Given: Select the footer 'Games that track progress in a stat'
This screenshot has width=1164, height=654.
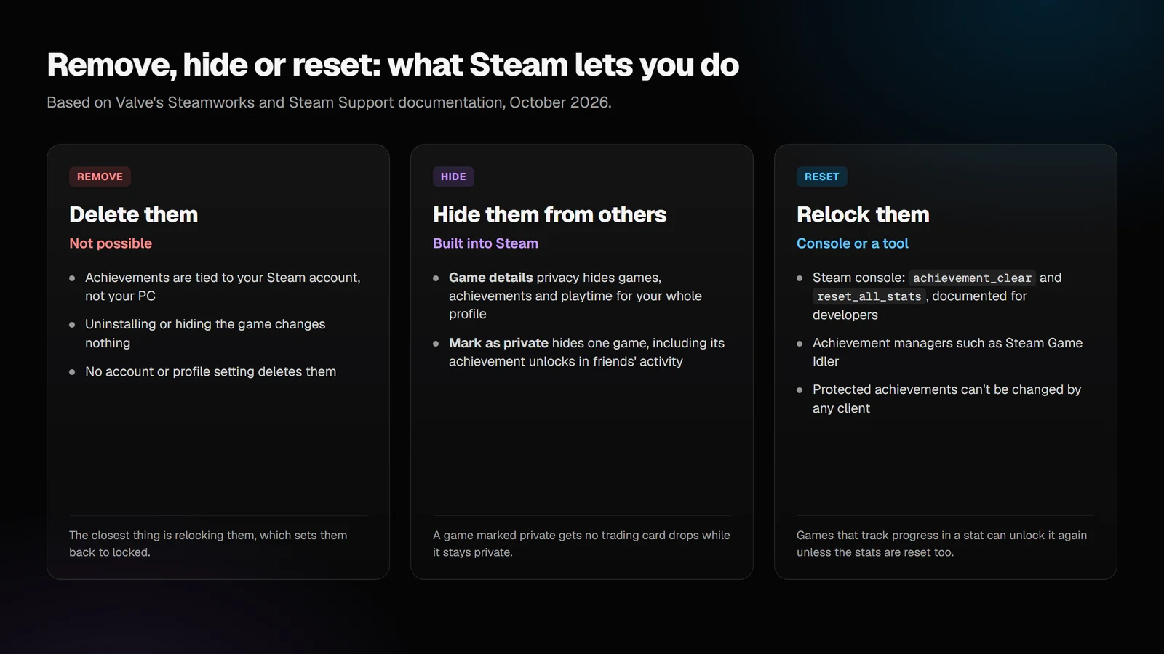Looking at the screenshot, I should (x=941, y=544).
